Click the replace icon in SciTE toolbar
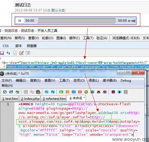 point(53,92)
